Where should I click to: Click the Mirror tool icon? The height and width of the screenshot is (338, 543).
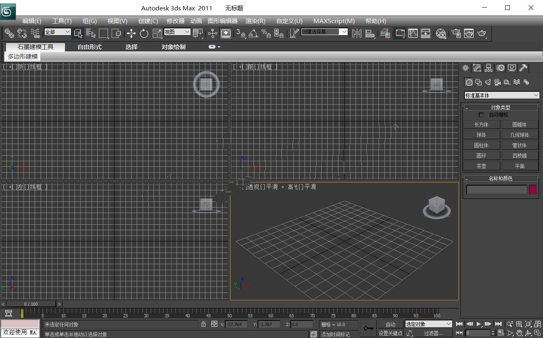[357, 34]
